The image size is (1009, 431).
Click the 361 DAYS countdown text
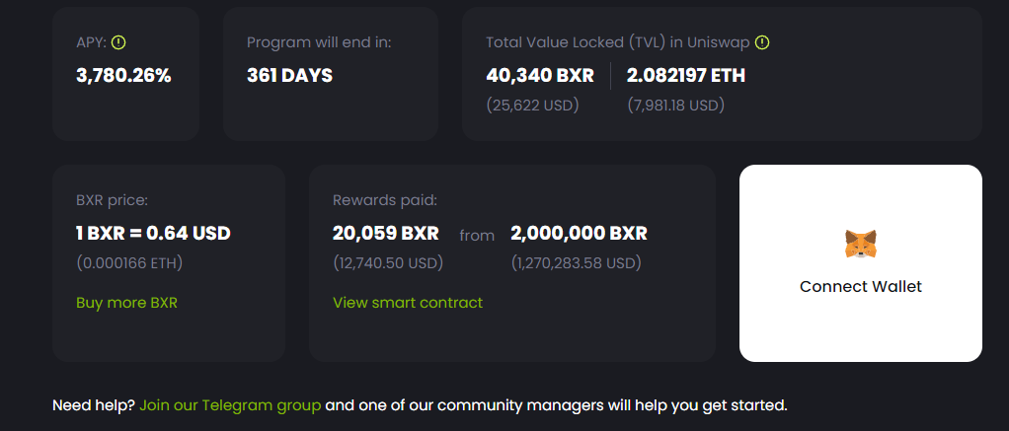[x=289, y=75]
